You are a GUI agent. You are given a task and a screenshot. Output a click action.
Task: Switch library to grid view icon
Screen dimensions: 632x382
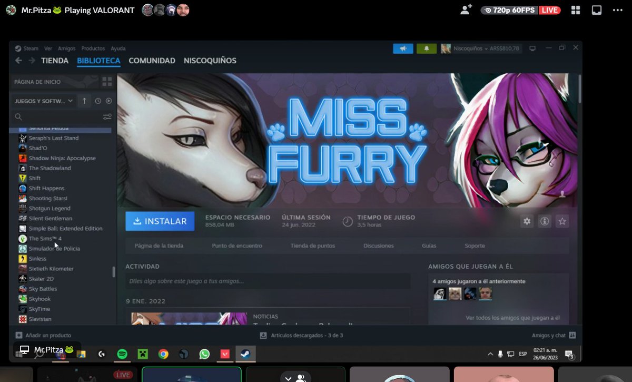(107, 82)
